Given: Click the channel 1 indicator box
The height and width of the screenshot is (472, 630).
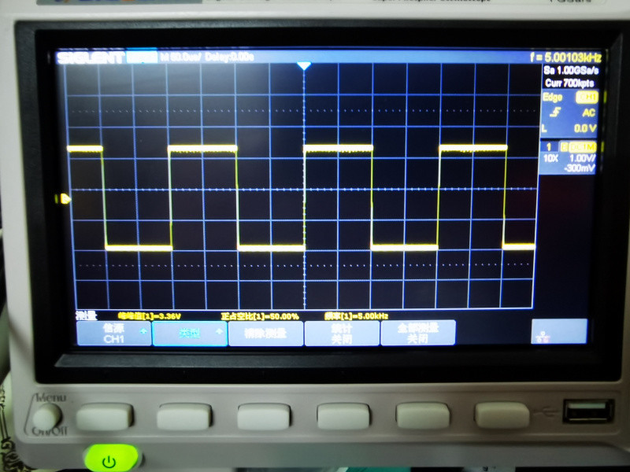Looking at the screenshot, I should [x=548, y=146].
